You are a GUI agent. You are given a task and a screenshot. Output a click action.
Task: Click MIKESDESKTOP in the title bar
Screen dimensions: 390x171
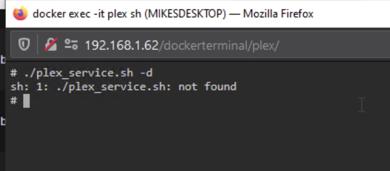[x=185, y=14]
